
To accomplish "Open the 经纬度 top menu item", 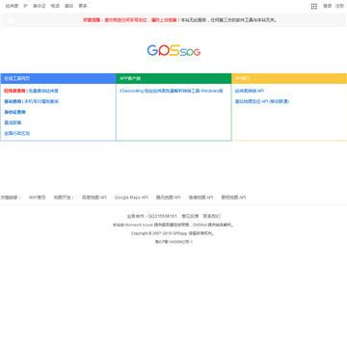I will tap(12, 6).
